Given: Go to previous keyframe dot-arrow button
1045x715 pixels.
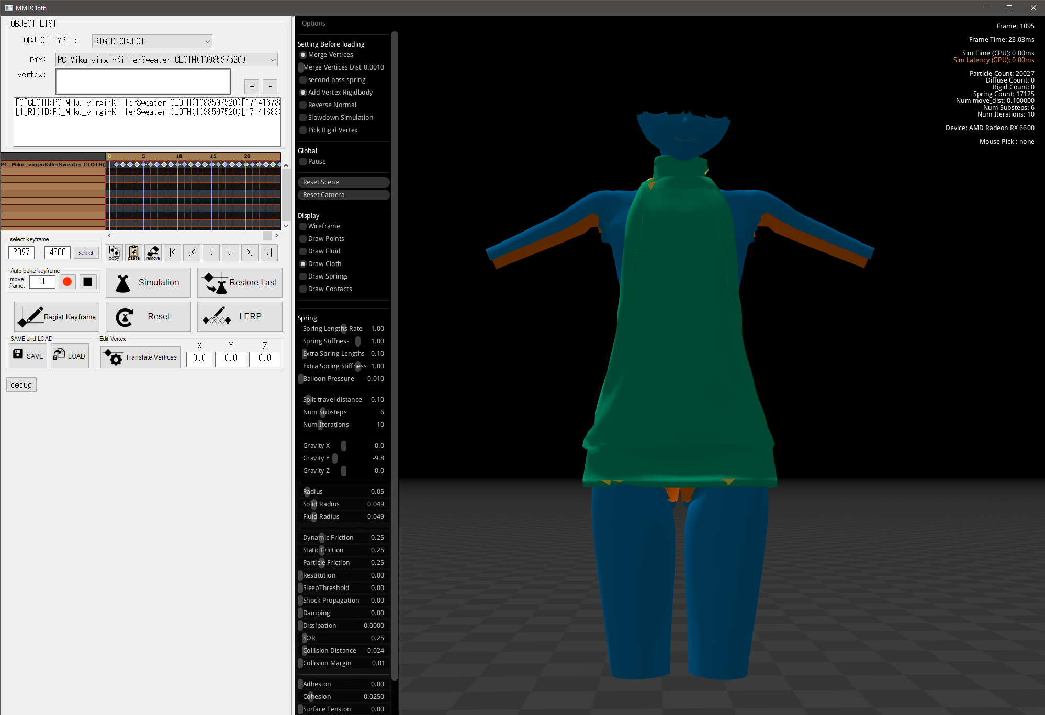Looking at the screenshot, I should 192,252.
